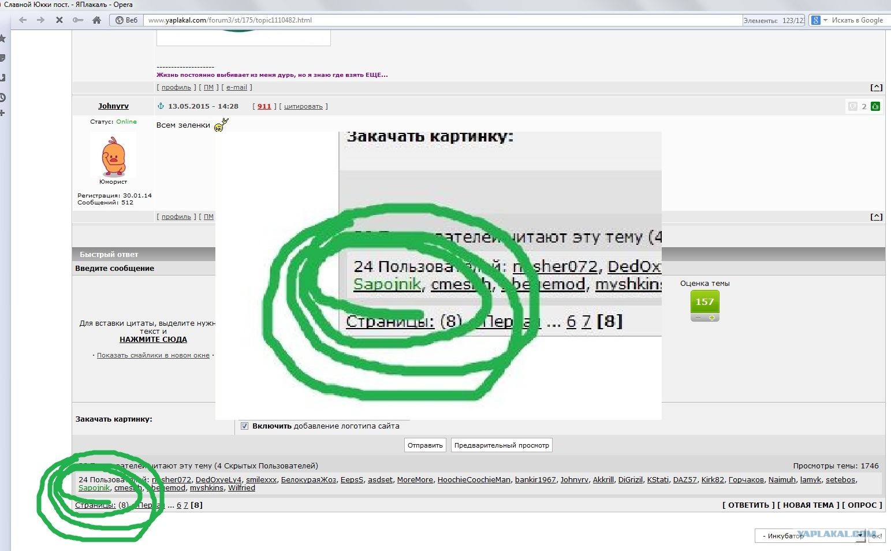Screen dimensions: 891x551
Task: Vote topic up with the green plus button
Action: pyautogui.click(x=712, y=318)
